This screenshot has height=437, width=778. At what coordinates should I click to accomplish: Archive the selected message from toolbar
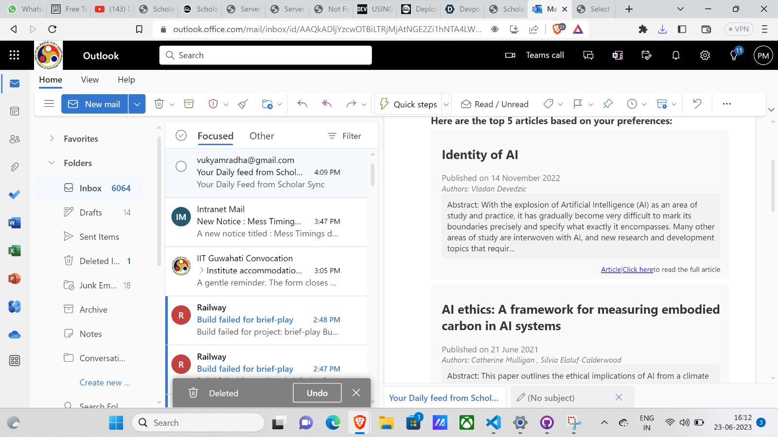pyautogui.click(x=189, y=104)
